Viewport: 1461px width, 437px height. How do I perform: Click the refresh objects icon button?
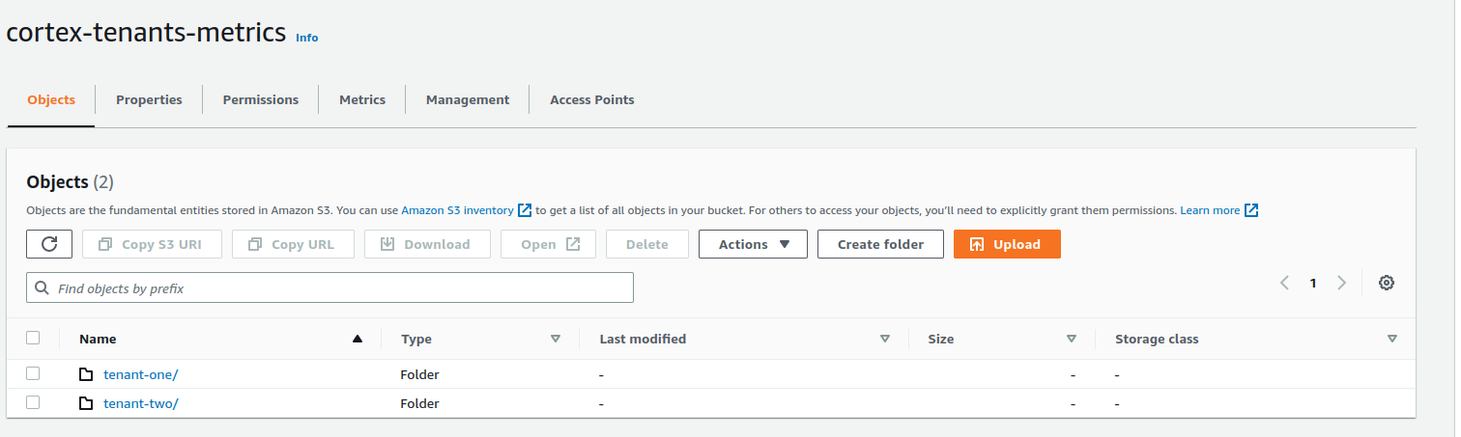point(49,244)
